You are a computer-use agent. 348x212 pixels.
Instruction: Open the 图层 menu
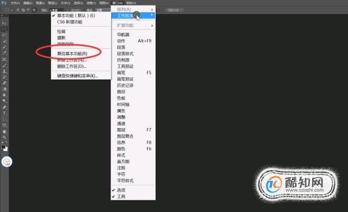[x=53, y=3]
